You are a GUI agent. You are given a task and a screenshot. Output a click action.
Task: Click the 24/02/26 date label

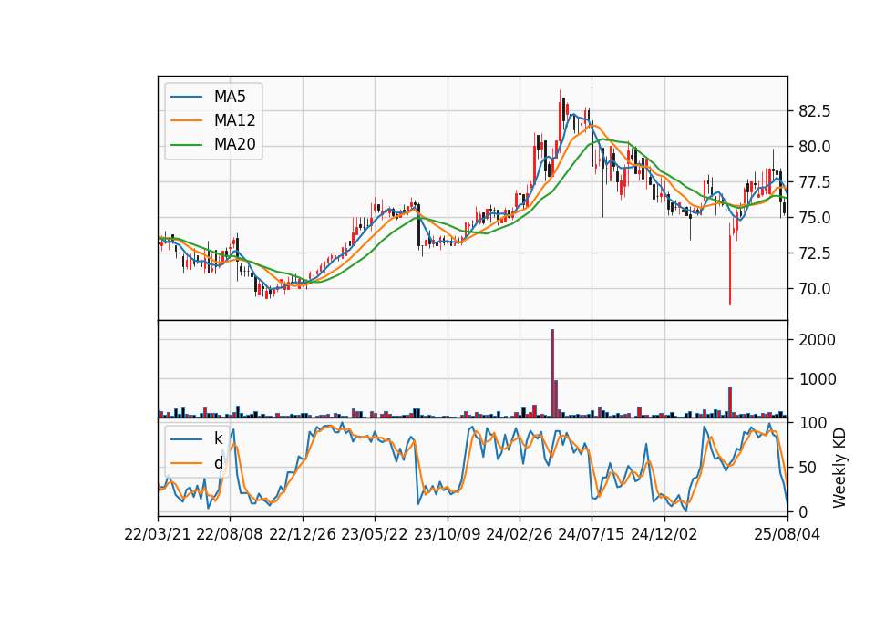520,534
